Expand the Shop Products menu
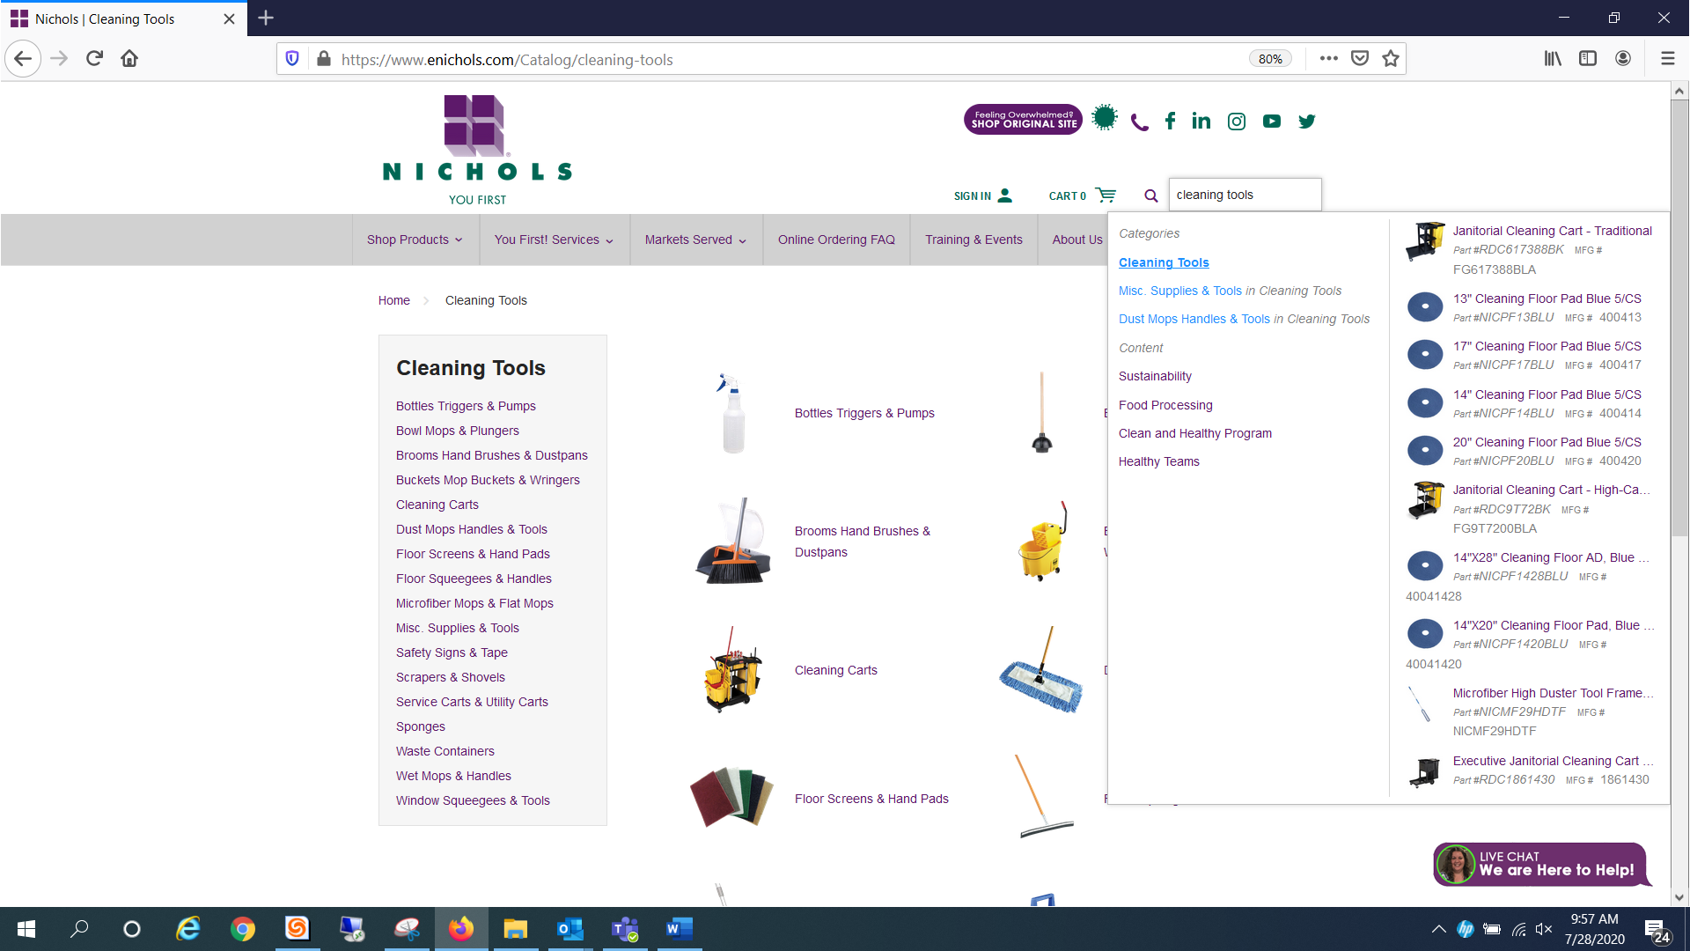The image size is (1690, 951). [415, 240]
